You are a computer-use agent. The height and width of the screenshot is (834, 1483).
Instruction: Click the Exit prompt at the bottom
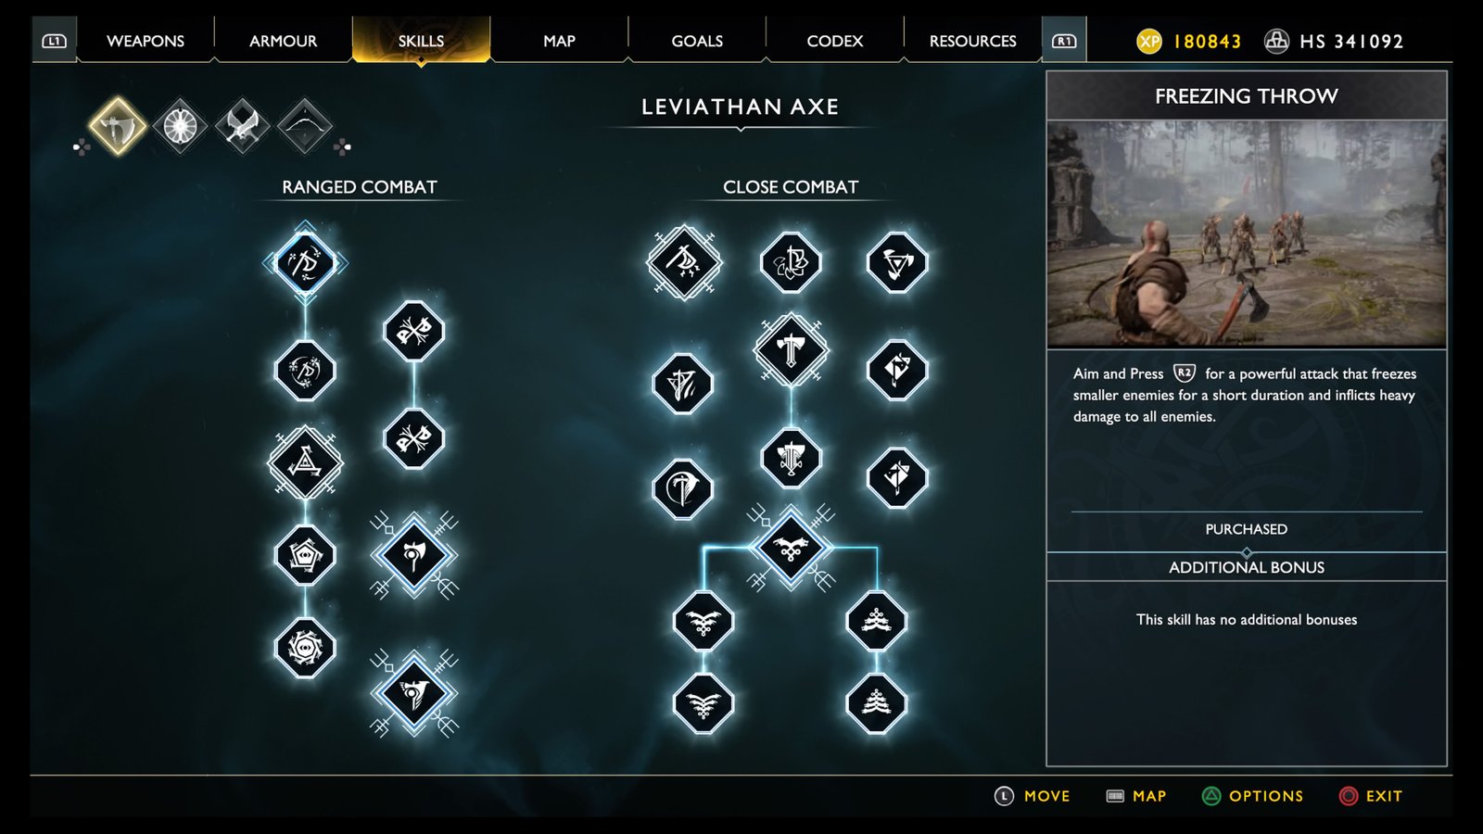point(1371,796)
